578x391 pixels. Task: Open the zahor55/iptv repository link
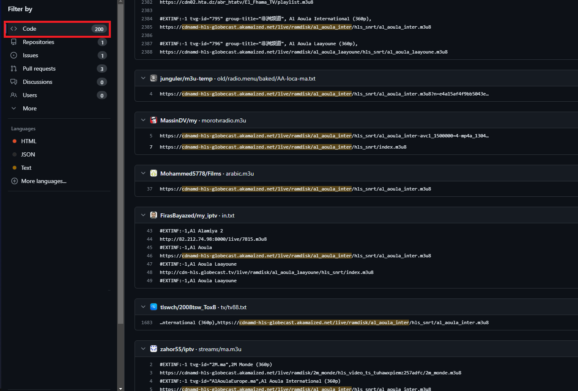click(177, 349)
